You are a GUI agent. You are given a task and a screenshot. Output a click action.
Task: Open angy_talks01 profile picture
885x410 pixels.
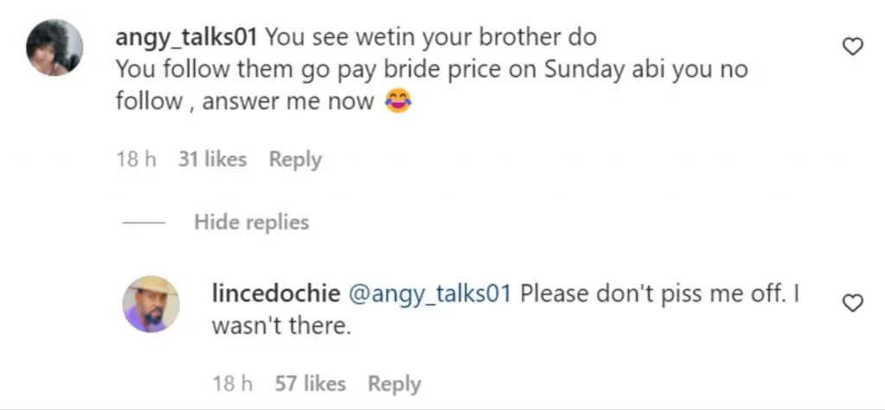pyautogui.click(x=55, y=47)
